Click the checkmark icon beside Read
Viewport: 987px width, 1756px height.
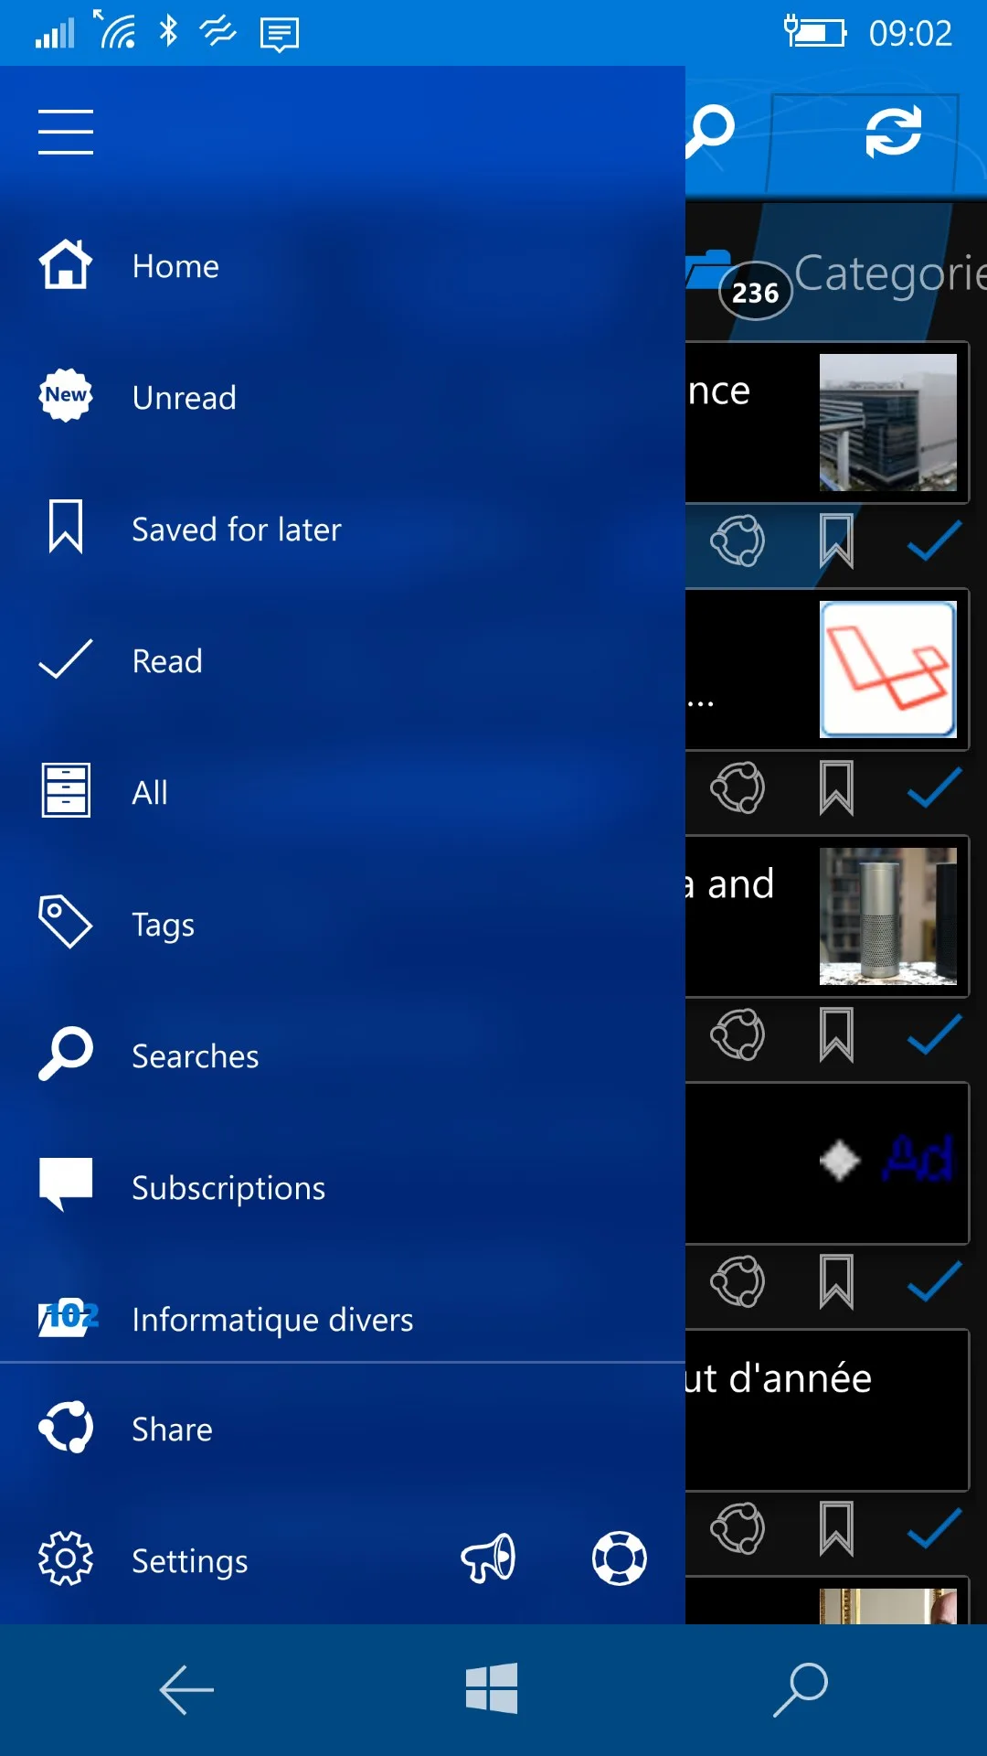[x=66, y=658]
